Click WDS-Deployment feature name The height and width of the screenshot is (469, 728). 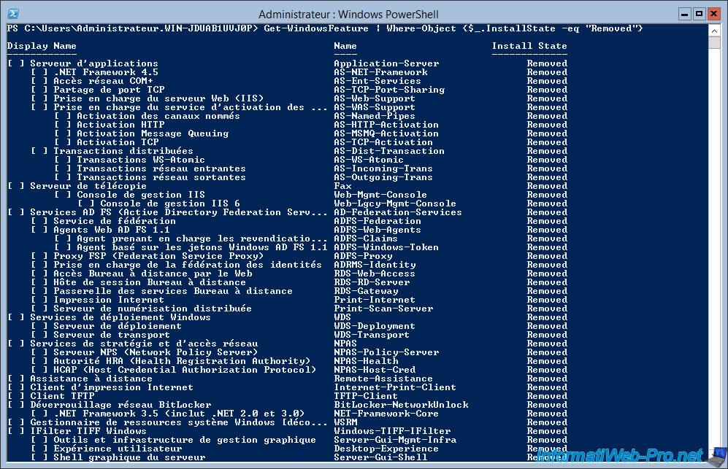[375, 327]
